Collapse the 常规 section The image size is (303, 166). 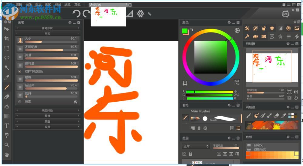coord(48,34)
